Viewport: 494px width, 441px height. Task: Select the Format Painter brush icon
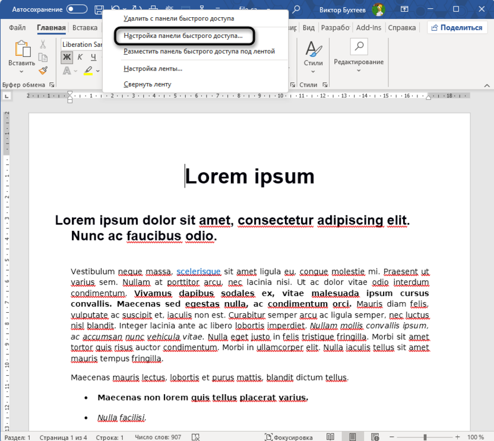43,71
